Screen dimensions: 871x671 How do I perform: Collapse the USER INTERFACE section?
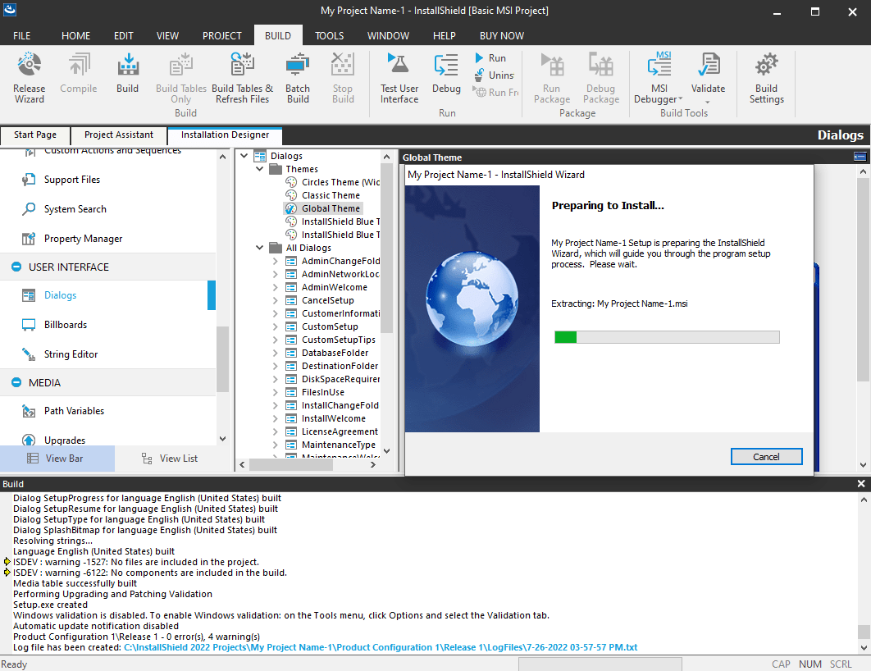(x=16, y=267)
